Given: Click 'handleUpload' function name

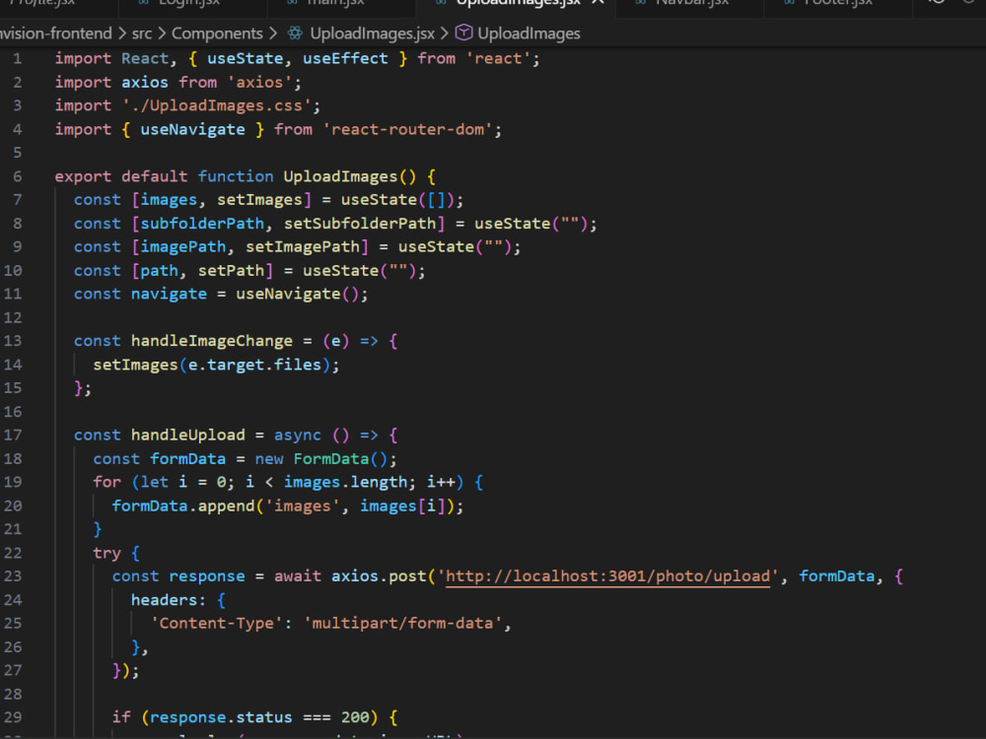Looking at the screenshot, I should click(188, 436).
